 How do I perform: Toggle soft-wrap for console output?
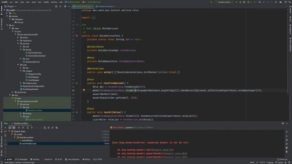pos(287,140)
